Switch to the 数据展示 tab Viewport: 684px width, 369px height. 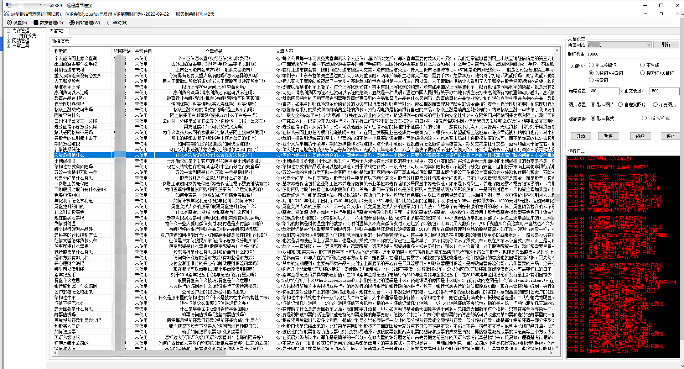(x=61, y=41)
